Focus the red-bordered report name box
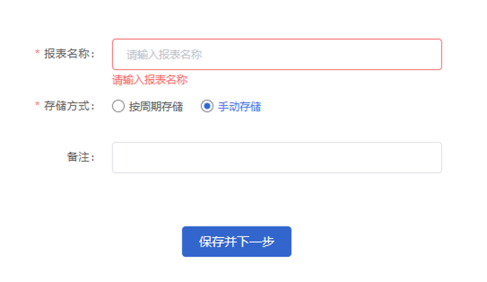487x282 pixels. pos(277,55)
